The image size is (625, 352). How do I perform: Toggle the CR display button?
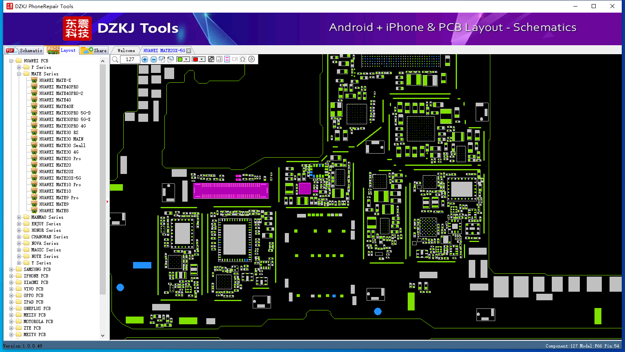click(x=235, y=59)
